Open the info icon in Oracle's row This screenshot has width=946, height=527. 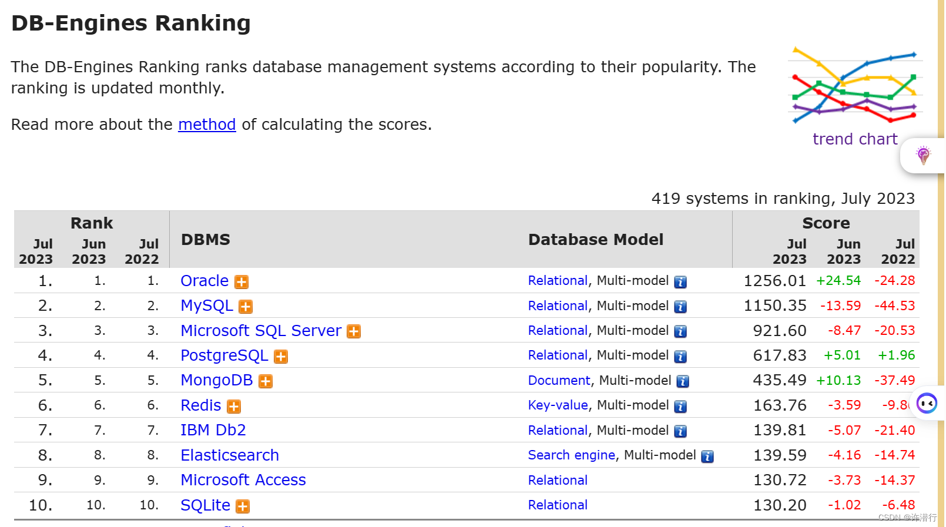tap(680, 282)
